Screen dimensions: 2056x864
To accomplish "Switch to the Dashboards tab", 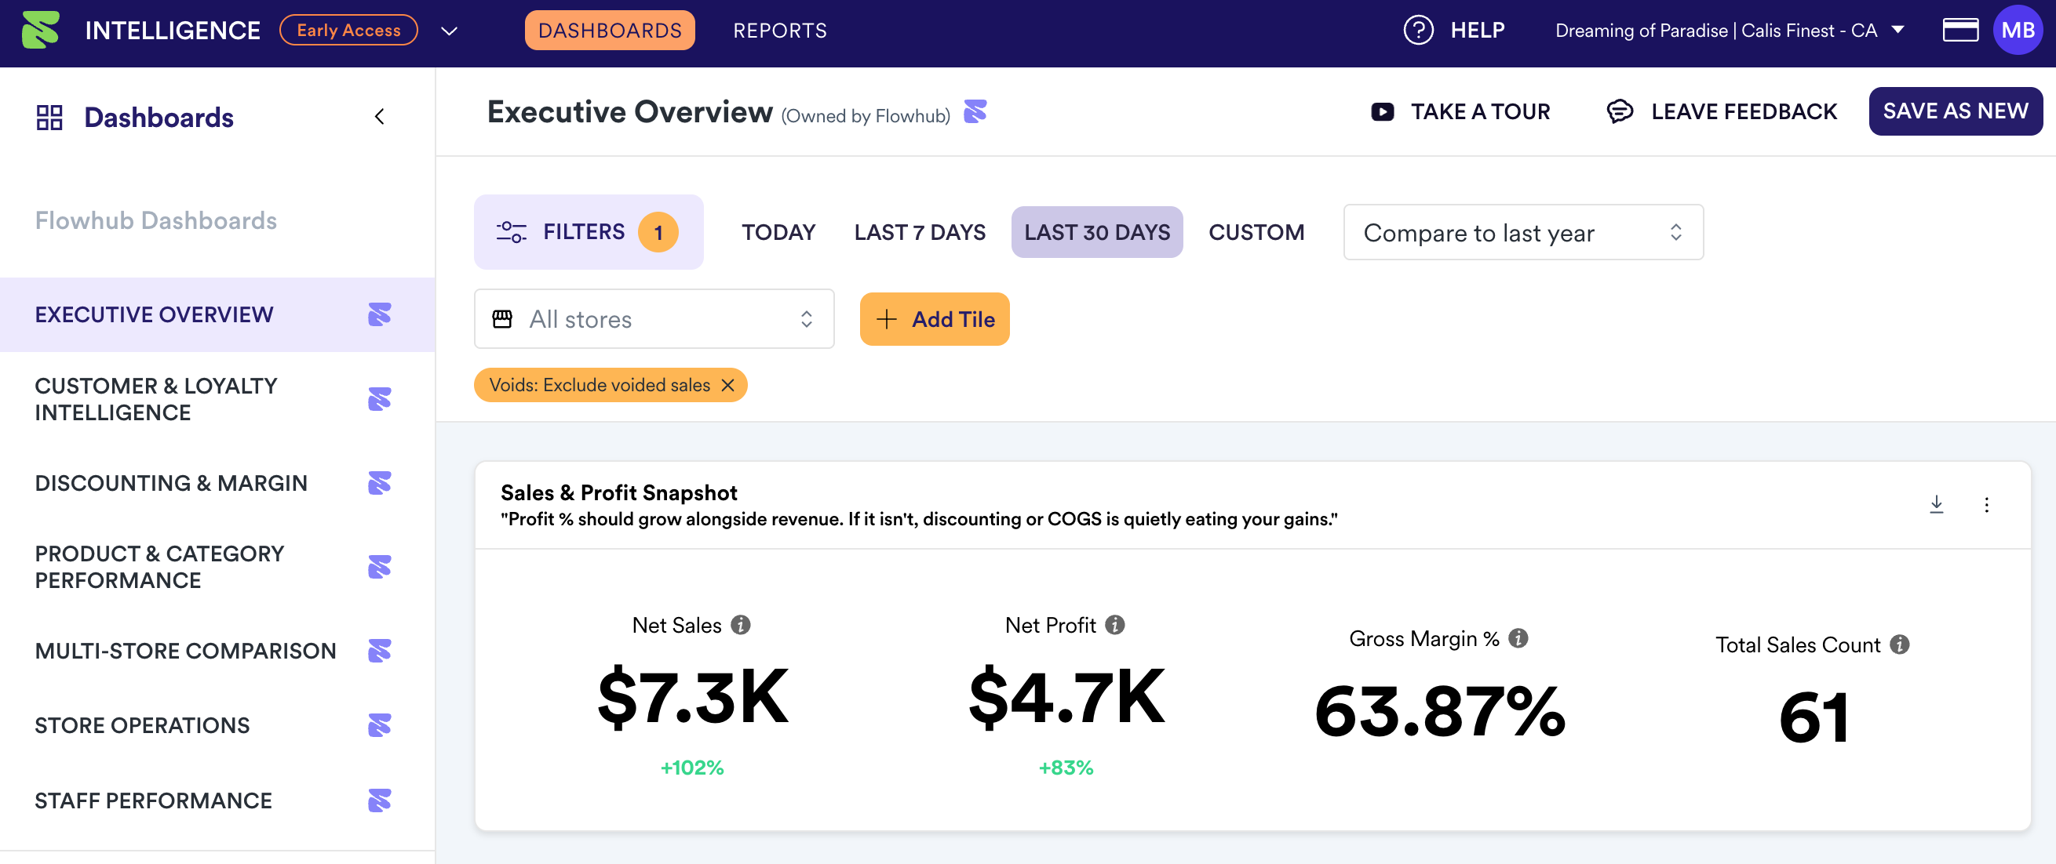I will pyautogui.click(x=610, y=31).
